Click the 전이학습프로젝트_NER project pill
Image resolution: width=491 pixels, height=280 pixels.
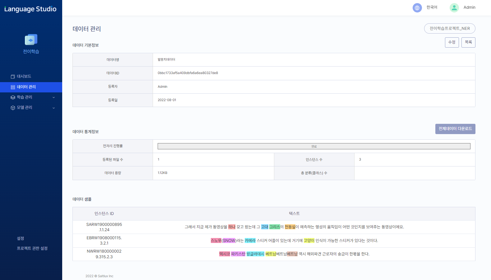tap(449, 28)
